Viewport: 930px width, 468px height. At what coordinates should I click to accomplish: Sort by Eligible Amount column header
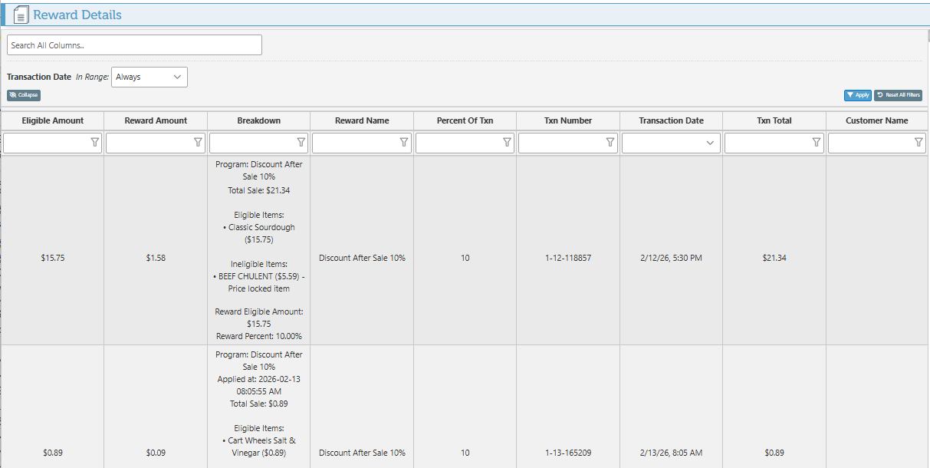(52, 120)
